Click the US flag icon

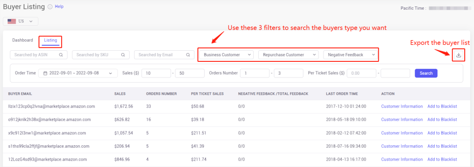(x=12, y=21)
